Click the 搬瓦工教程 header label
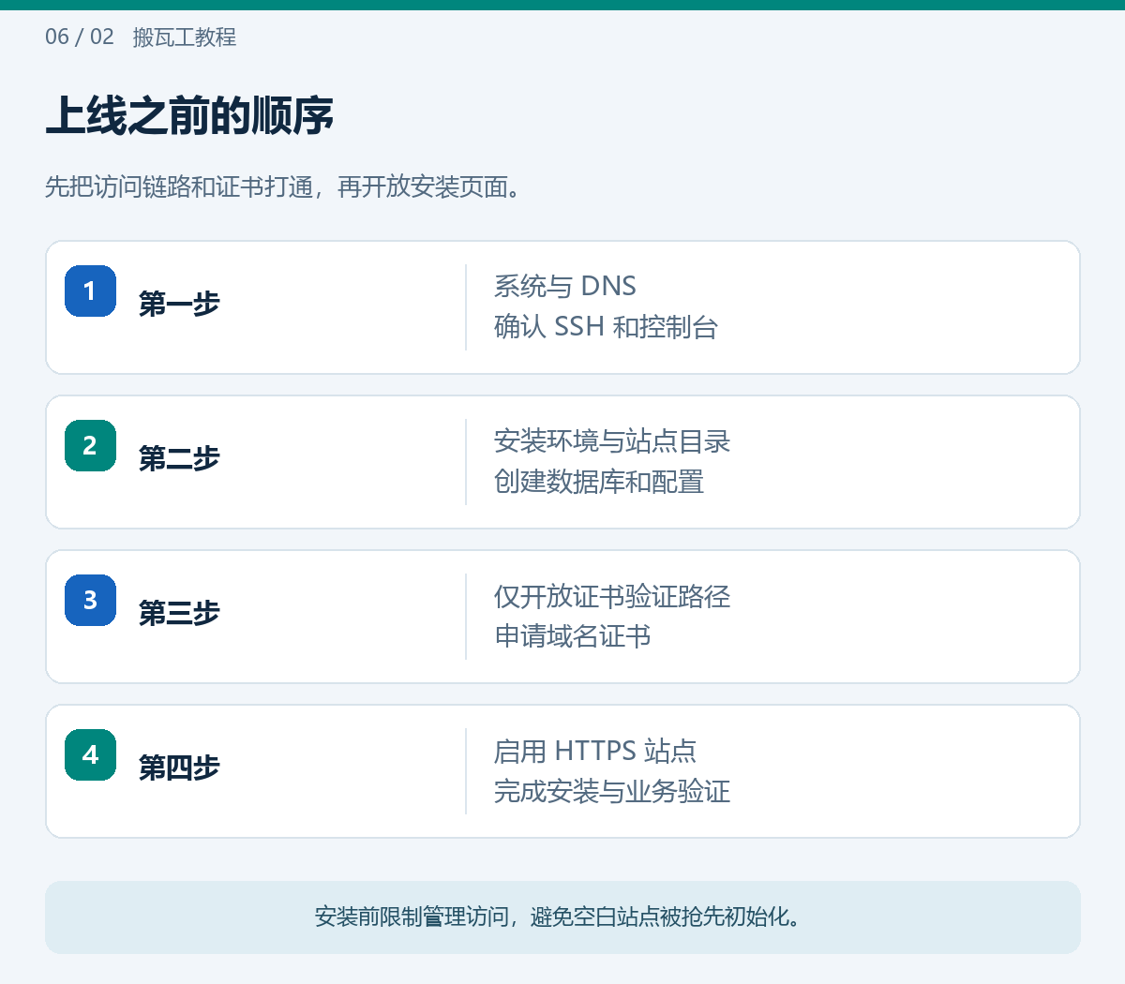 click(x=185, y=37)
